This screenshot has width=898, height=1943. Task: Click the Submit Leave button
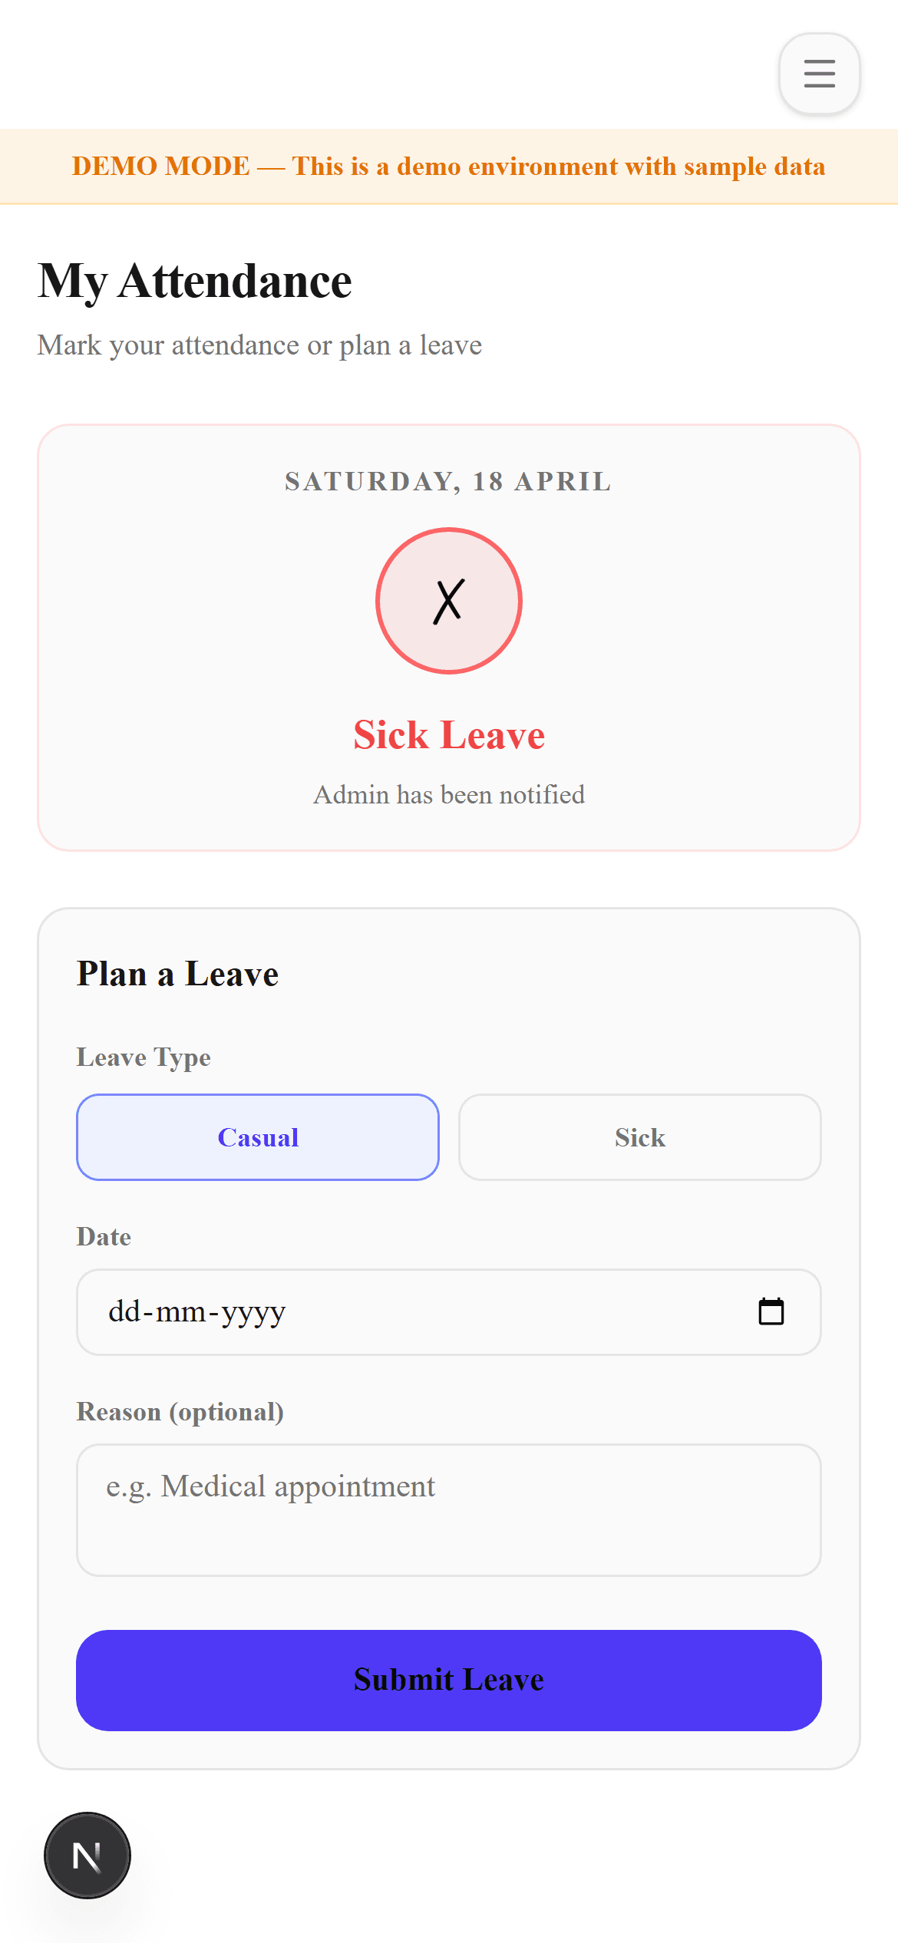(448, 1680)
